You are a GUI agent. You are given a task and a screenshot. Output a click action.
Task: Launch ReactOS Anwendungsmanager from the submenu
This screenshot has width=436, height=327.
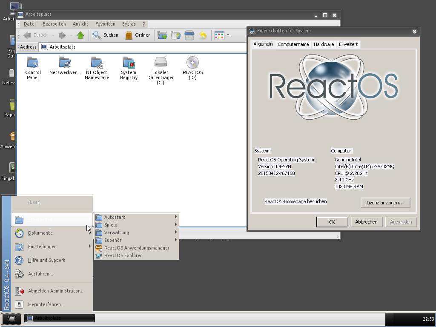tap(136, 248)
